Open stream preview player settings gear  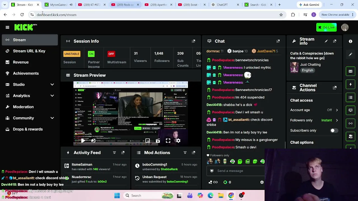pyautogui.click(x=178, y=141)
